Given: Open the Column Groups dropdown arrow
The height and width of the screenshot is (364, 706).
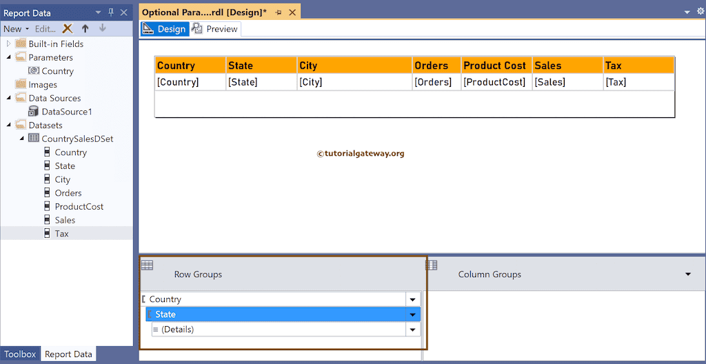Looking at the screenshot, I should point(688,274).
